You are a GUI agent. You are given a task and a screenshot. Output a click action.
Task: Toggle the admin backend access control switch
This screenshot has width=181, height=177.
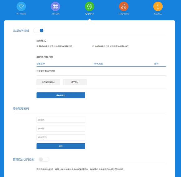click(44, 159)
